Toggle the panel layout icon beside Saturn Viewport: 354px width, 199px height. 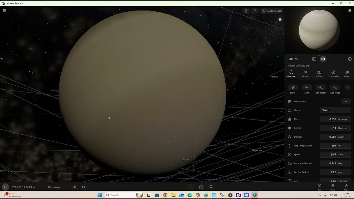(x=314, y=59)
